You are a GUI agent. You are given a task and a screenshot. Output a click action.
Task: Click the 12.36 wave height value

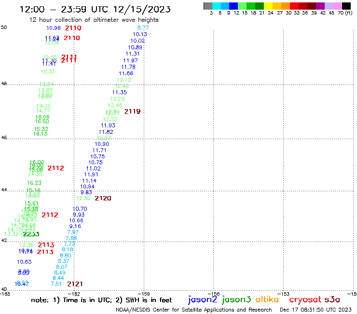26,245
